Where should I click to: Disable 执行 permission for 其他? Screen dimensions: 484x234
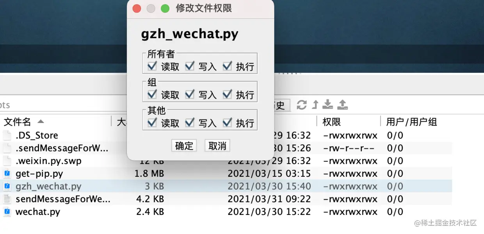(228, 122)
